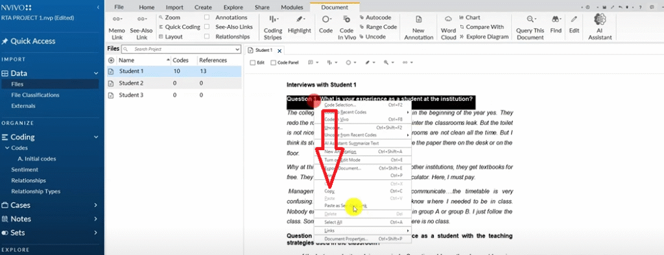Open Quick Access in sidebar

(x=34, y=41)
